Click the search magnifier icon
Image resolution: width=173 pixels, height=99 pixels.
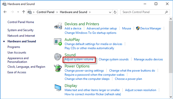point(166,12)
